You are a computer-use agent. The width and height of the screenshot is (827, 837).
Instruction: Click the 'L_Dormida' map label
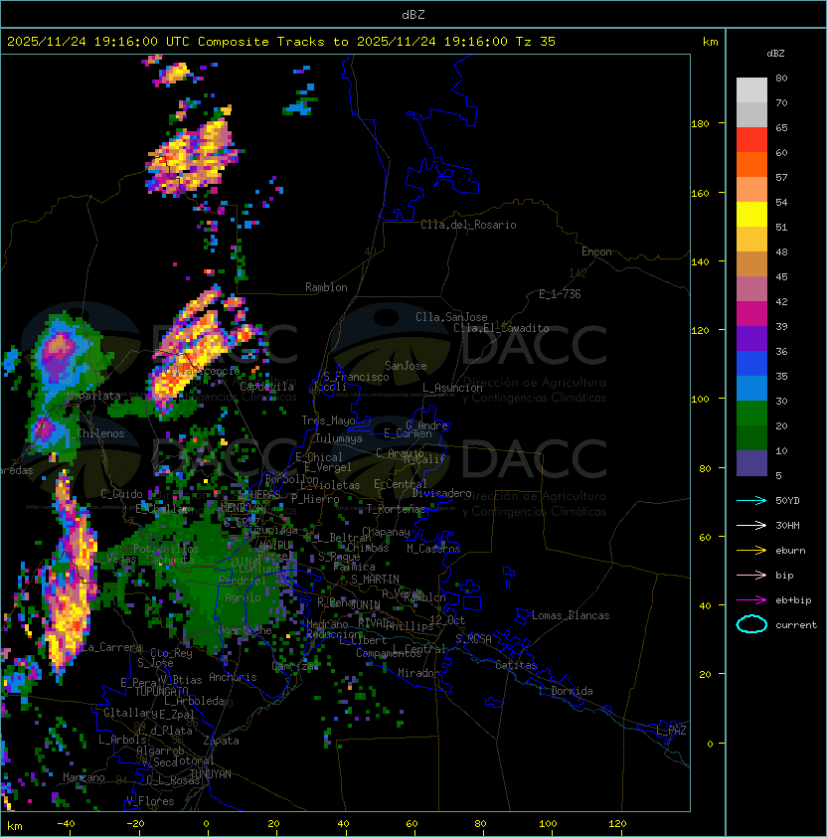pyautogui.click(x=566, y=691)
